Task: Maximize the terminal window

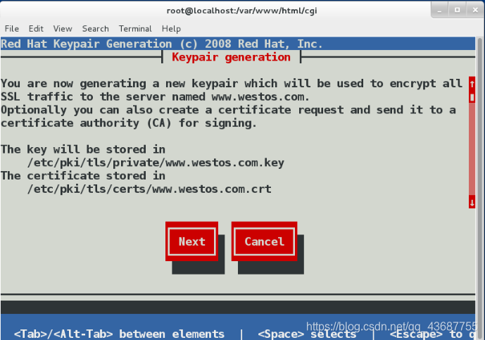Action: pos(457,11)
